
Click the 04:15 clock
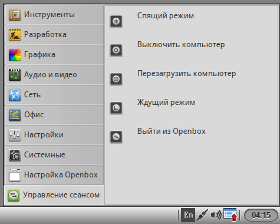pyautogui.click(x=261, y=215)
